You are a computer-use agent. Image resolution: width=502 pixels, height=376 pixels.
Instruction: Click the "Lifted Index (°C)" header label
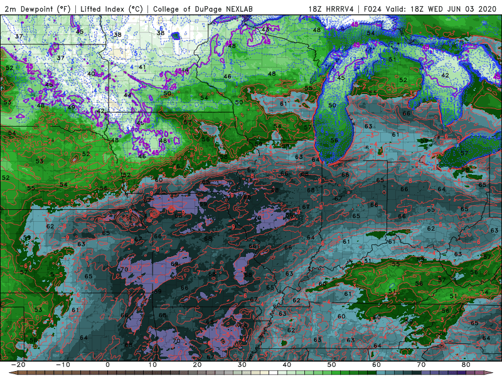point(111,9)
